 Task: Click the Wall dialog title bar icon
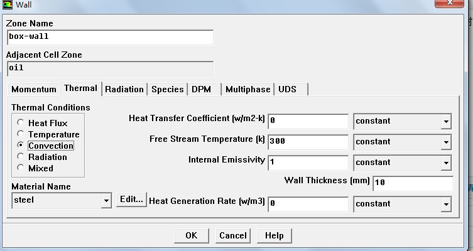pos(7,5)
